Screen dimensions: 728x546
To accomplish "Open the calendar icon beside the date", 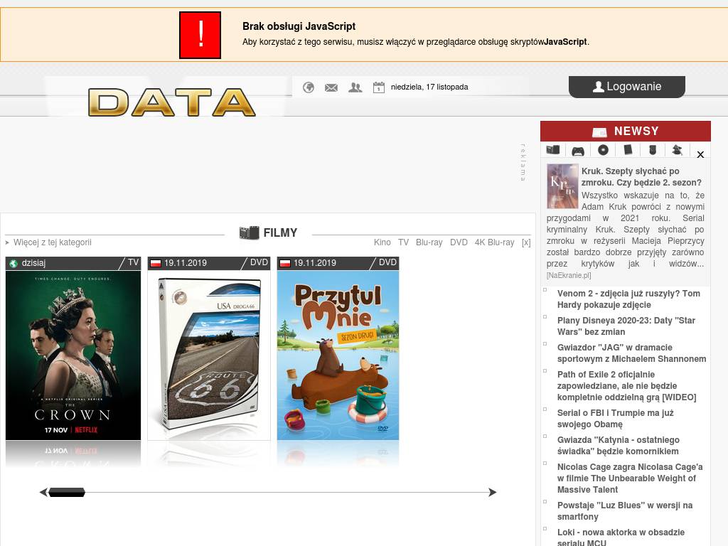I will (x=379, y=87).
